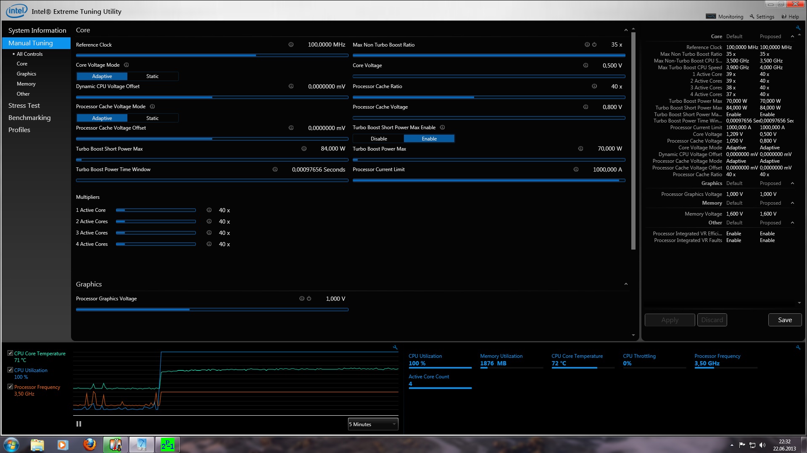
Task: Click info icon next to Reference Clock
Action: (x=291, y=44)
